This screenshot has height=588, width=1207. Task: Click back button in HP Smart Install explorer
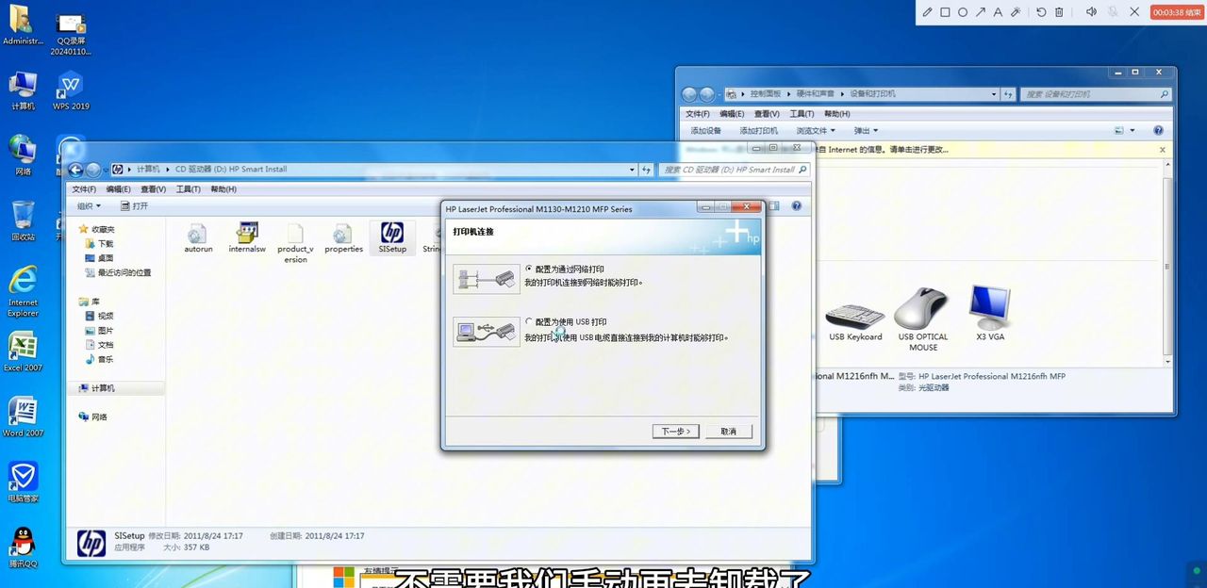(x=76, y=170)
